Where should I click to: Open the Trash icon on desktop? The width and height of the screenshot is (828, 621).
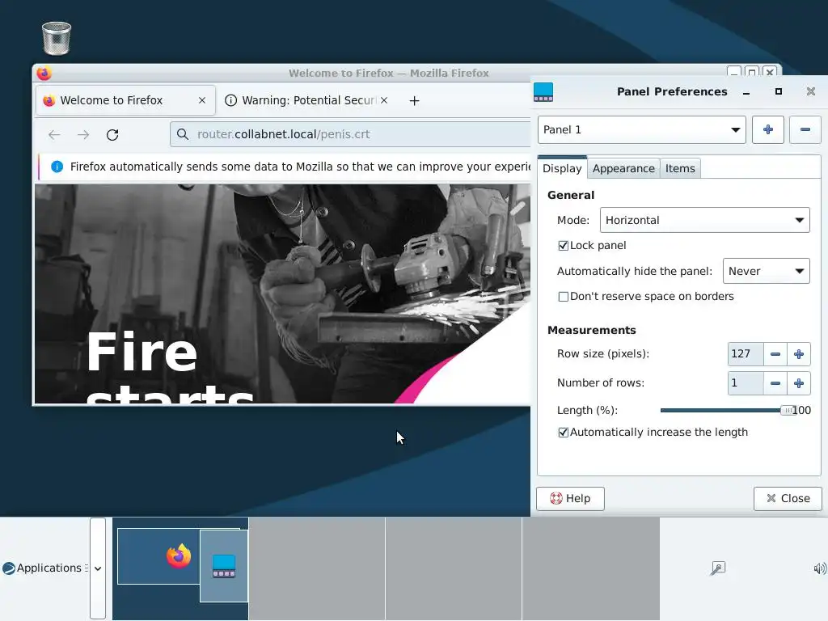pyautogui.click(x=56, y=39)
